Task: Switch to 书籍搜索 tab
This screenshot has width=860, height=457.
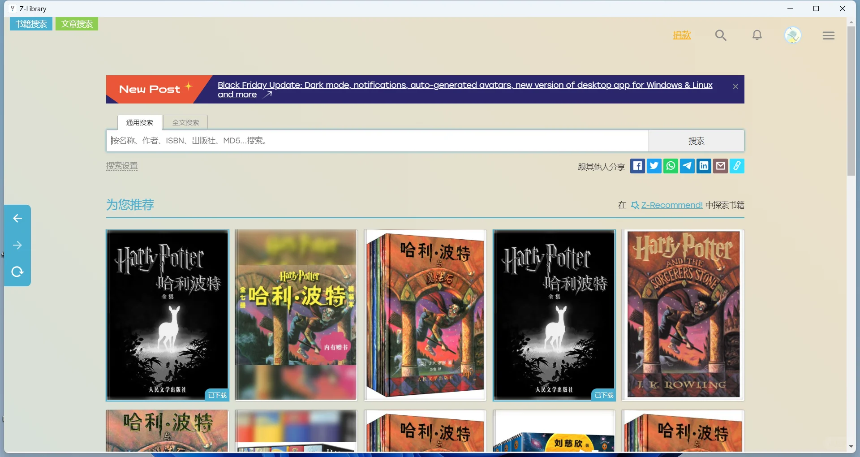Action: [31, 24]
